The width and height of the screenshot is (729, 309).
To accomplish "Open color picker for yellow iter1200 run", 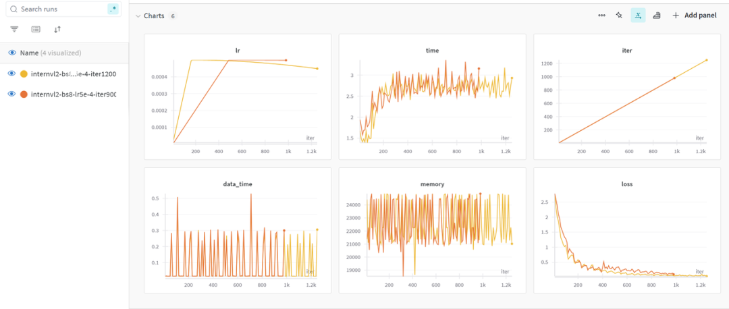I will pyautogui.click(x=24, y=74).
